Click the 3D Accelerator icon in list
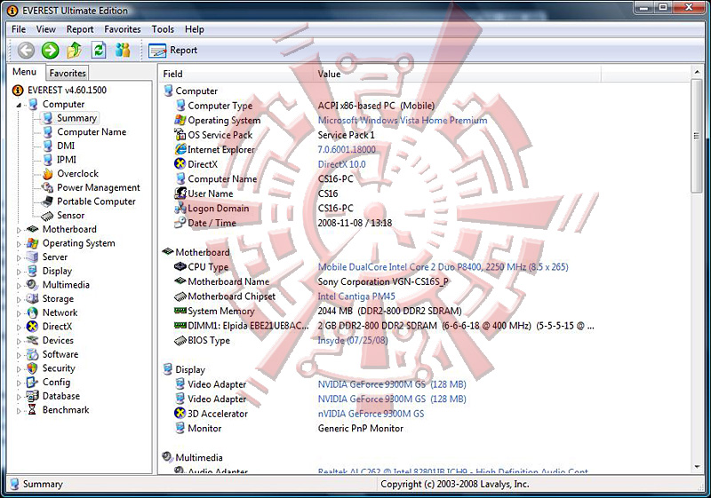 click(180, 414)
